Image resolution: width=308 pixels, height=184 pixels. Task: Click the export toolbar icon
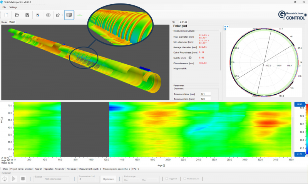tap(58, 15)
